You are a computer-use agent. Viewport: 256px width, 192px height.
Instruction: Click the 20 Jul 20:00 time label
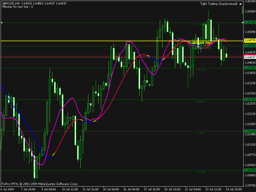pos(172,190)
